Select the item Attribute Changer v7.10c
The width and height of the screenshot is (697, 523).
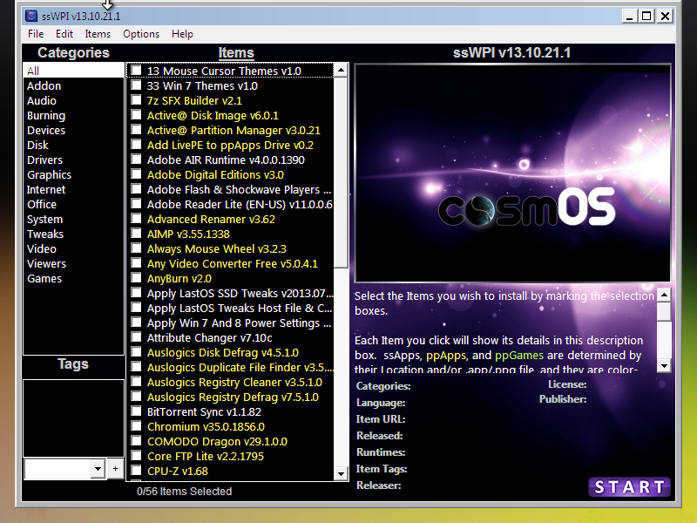209,337
